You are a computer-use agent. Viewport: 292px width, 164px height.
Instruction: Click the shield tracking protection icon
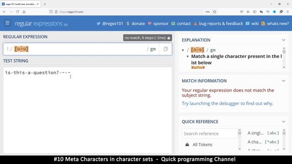pyautogui.click(x=51, y=12)
